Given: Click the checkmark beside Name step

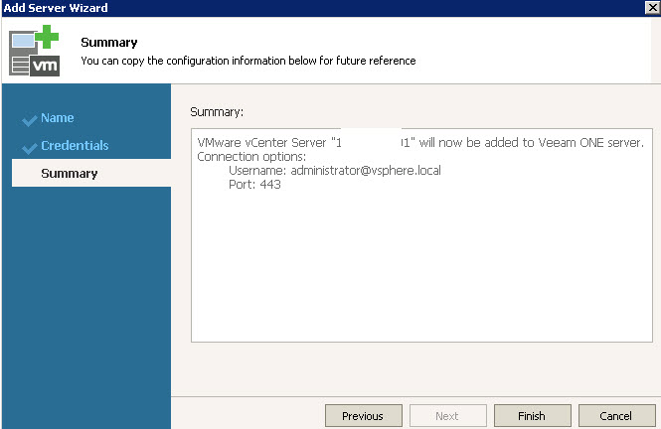Looking at the screenshot, I should tap(29, 120).
